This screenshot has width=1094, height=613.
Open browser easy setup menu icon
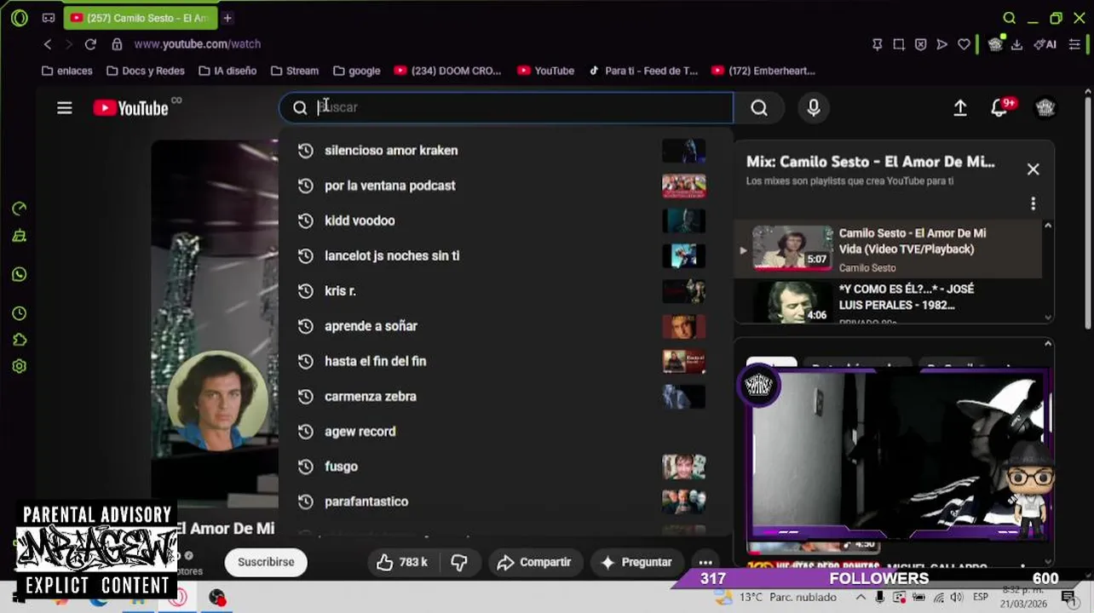(1074, 44)
